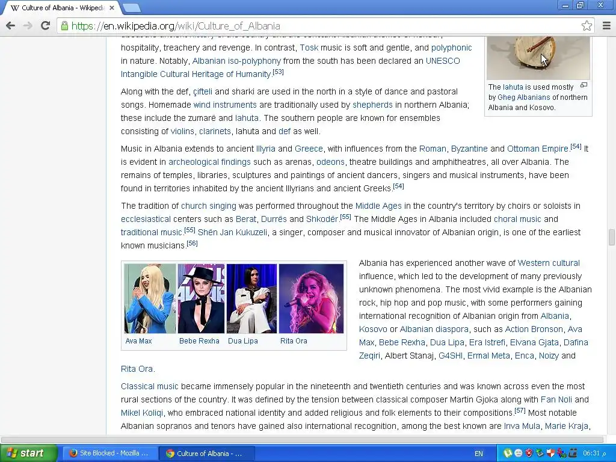616x462 pixels.
Task: Click the red shield security alert tray icon
Action: [x=529, y=453]
